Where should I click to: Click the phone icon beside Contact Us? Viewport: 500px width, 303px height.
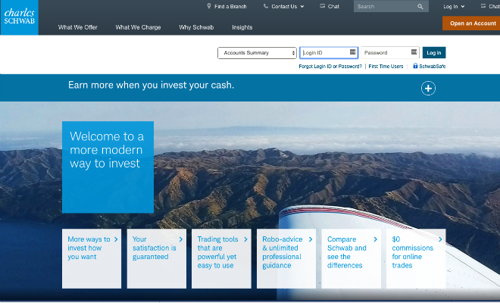click(266, 6)
